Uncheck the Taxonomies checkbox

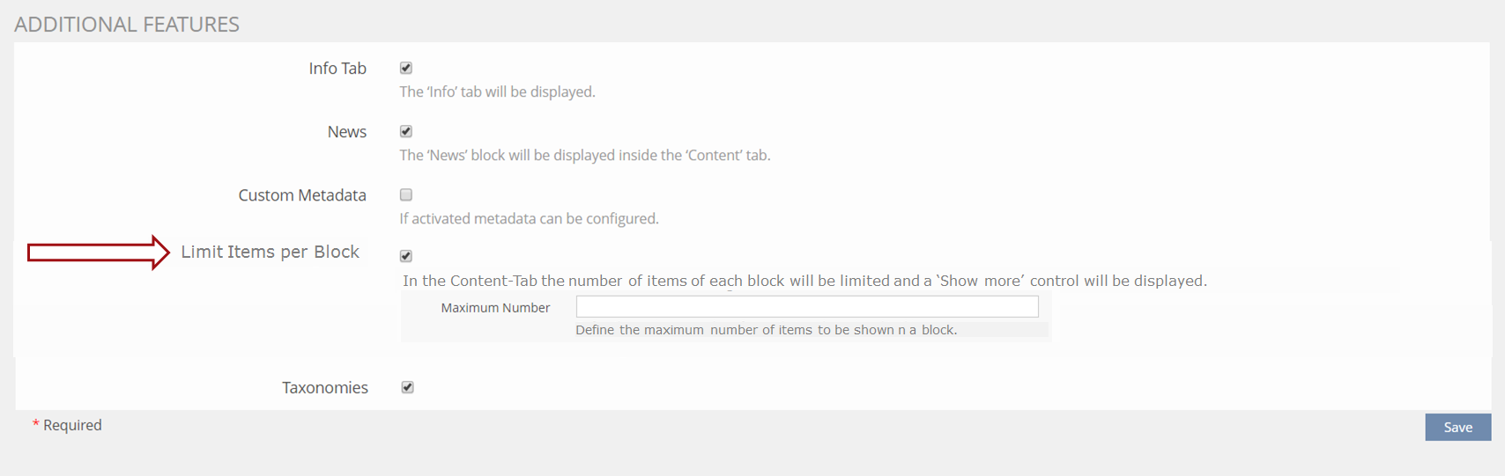(407, 387)
